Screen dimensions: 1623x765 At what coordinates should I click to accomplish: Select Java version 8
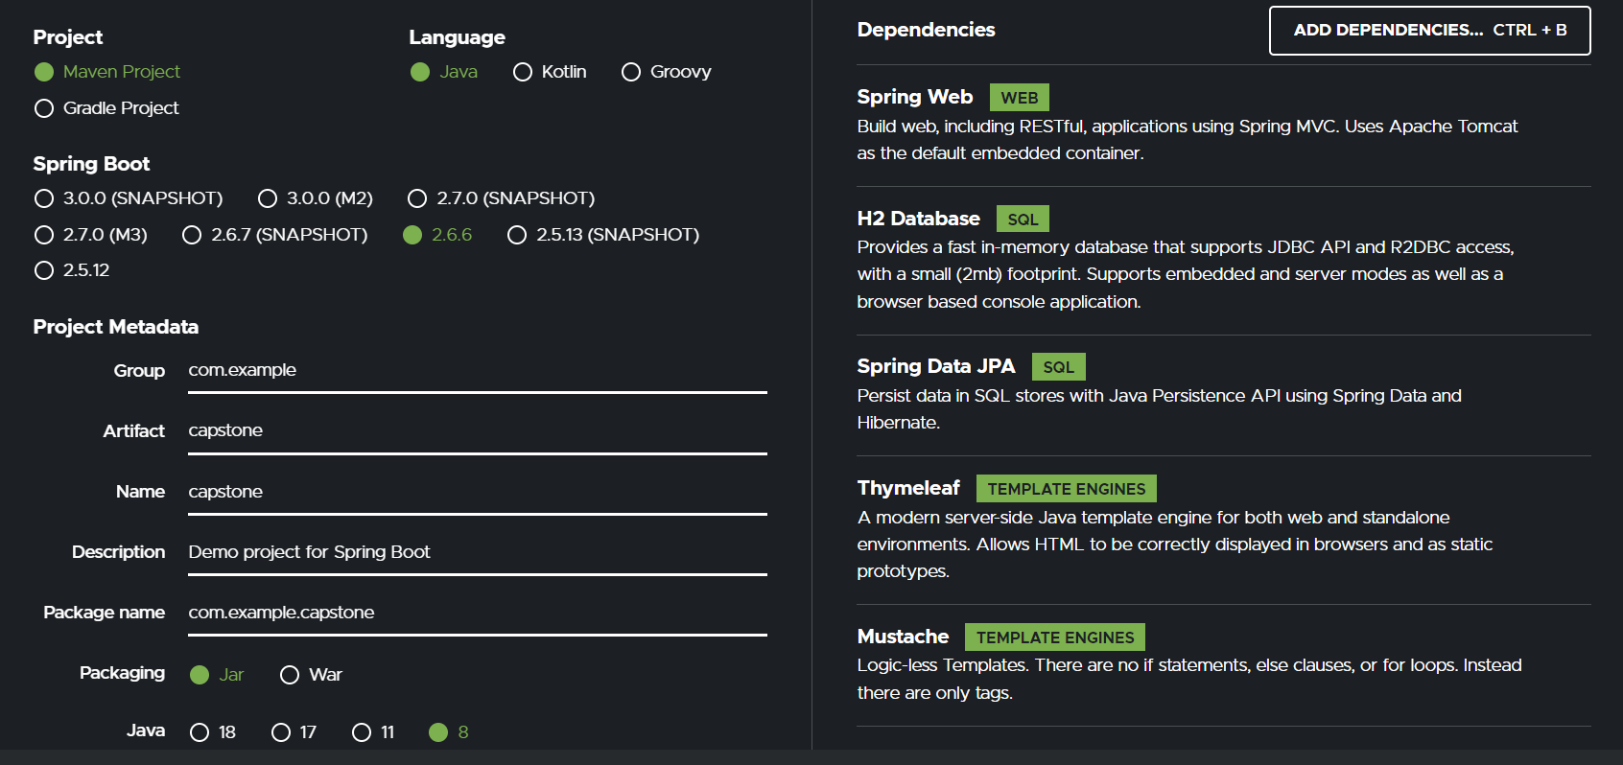click(449, 732)
